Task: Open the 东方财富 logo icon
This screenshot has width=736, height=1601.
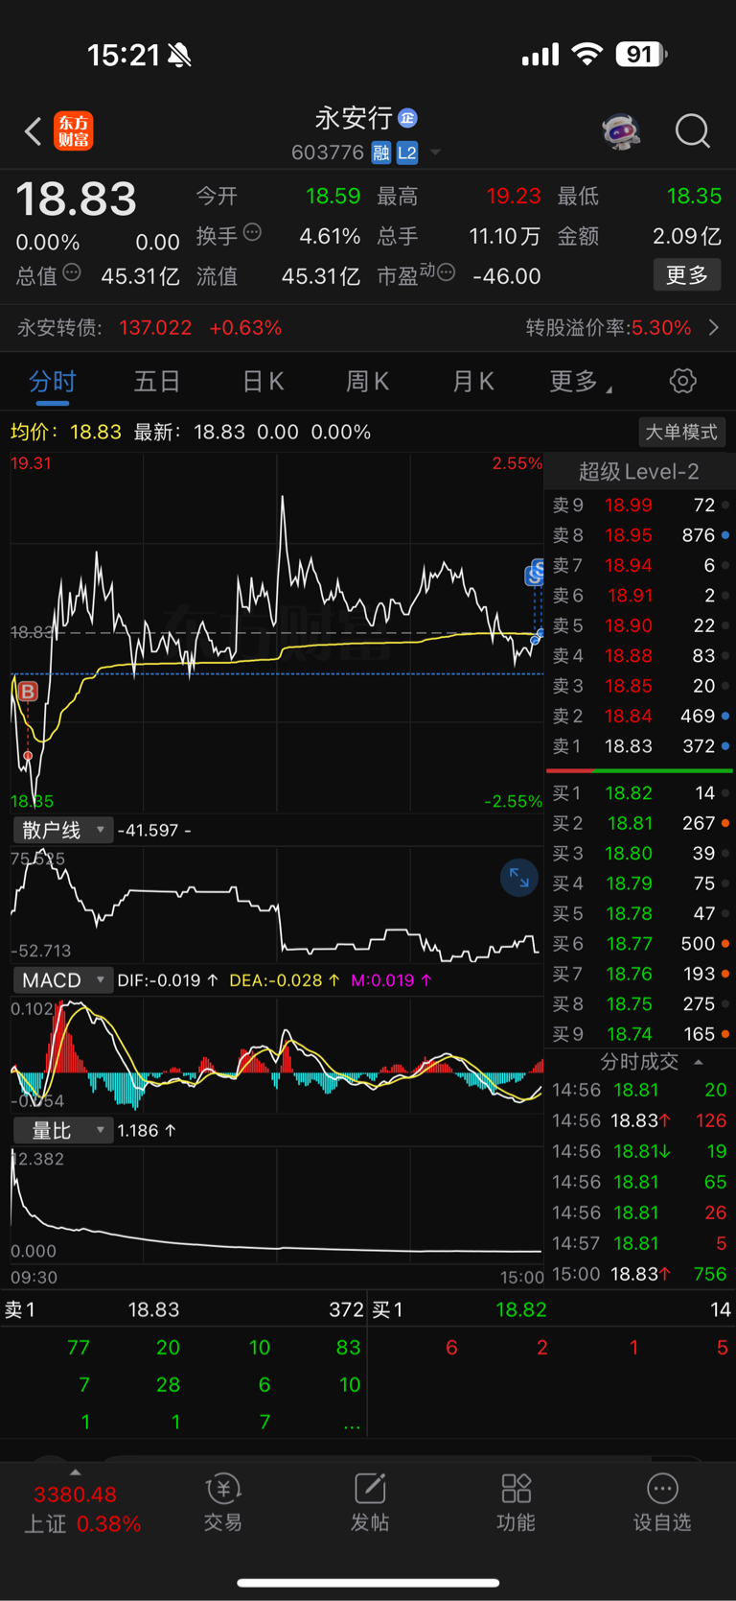Action: [x=74, y=131]
